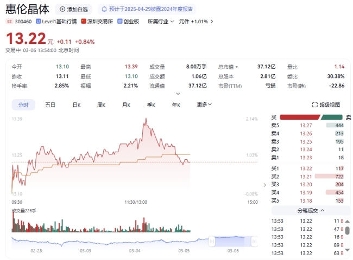Click the fullscreen brackets icon
Viewport: 353px width, 260px height.
click(315, 105)
